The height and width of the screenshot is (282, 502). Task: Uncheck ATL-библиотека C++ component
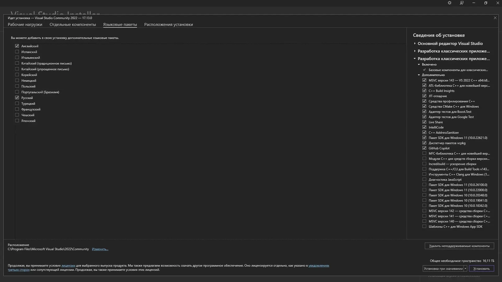(x=425, y=86)
